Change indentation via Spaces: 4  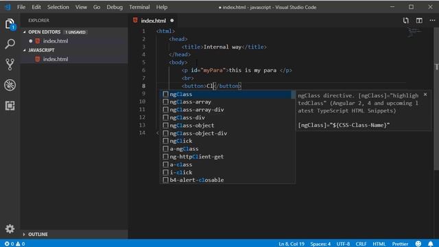tap(320, 244)
